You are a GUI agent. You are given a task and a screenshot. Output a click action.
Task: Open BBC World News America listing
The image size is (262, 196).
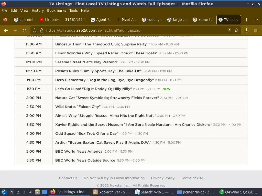click(79, 151)
